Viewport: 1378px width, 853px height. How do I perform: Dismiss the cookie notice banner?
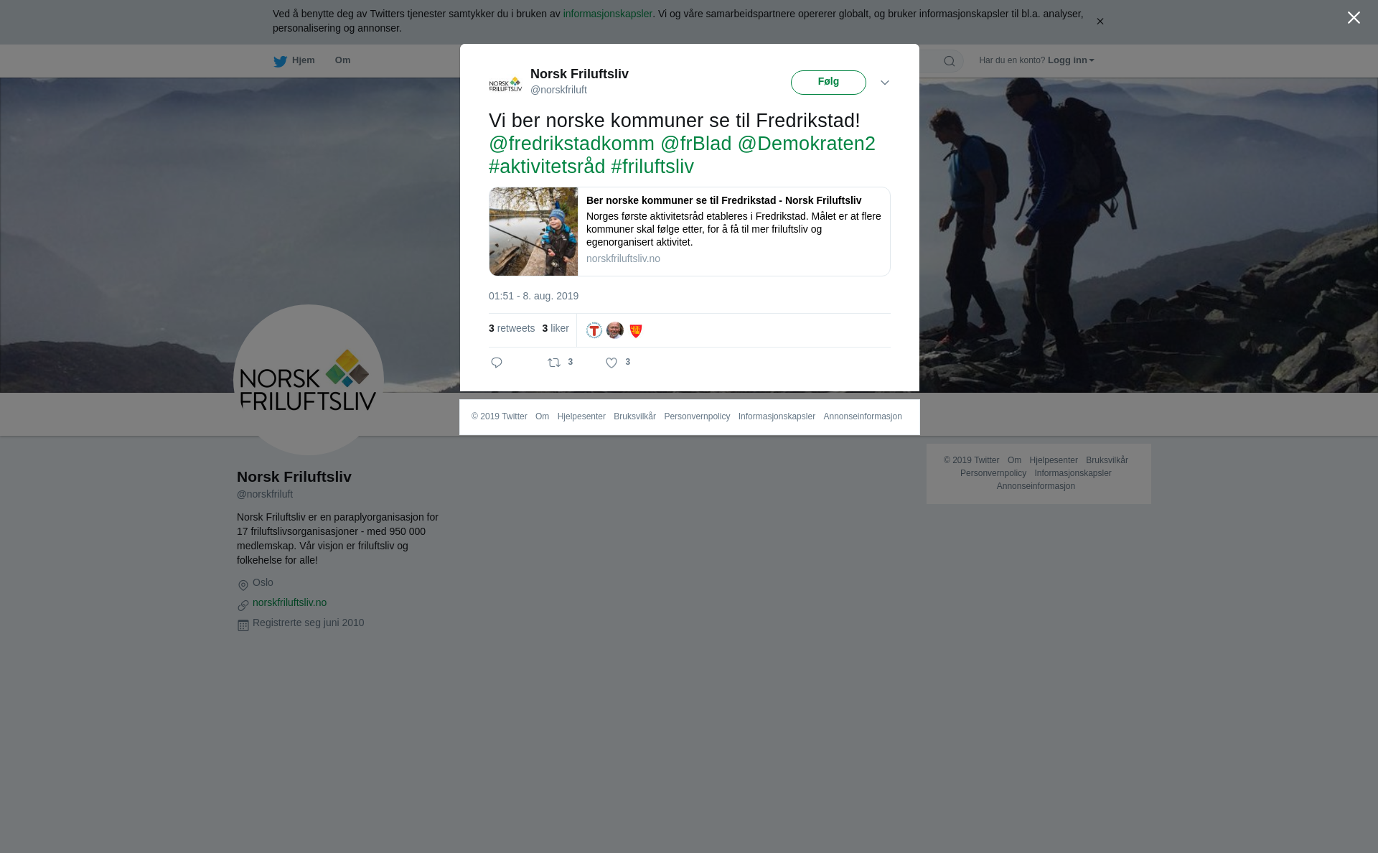point(1100,22)
